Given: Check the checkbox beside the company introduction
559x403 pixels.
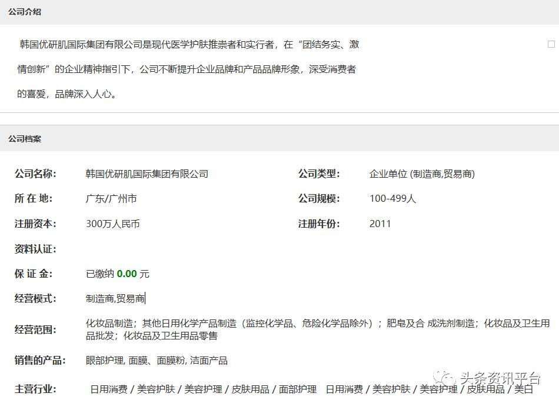Looking at the screenshot, I should pos(551,44).
